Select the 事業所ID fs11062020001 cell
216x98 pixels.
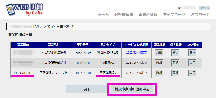pyautogui.click(x=23, y=73)
